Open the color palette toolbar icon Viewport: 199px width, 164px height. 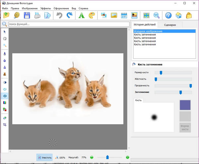pyautogui.click(x=92, y=15)
